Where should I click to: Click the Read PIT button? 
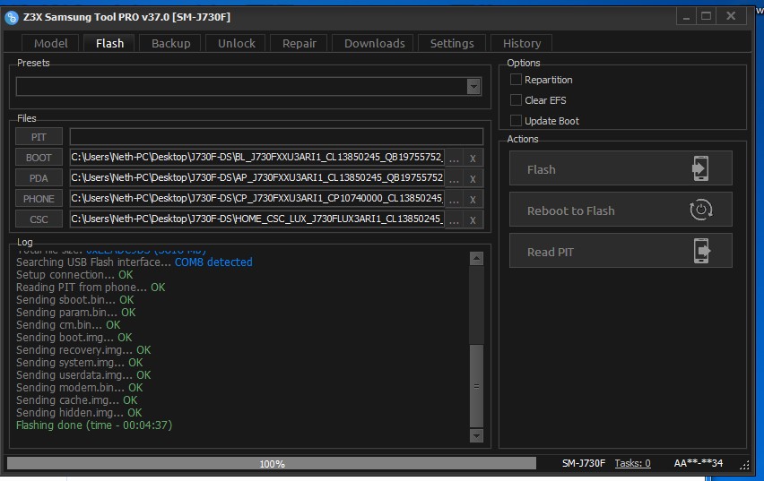tap(621, 251)
